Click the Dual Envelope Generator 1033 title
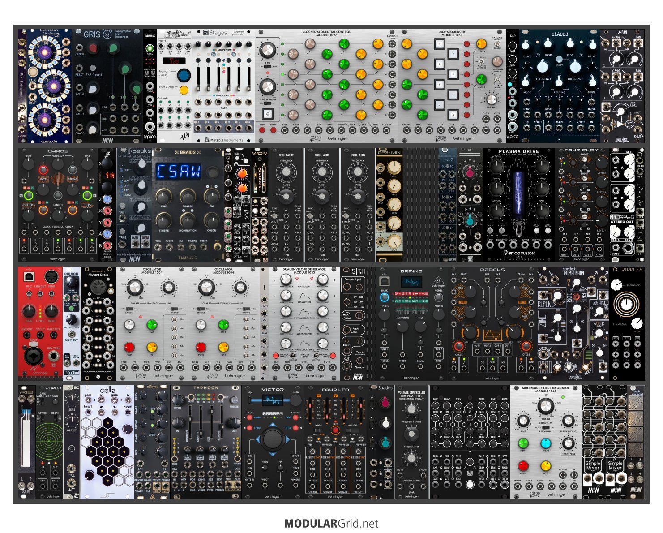This screenshot has height=533, width=663. click(x=304, y=271)
